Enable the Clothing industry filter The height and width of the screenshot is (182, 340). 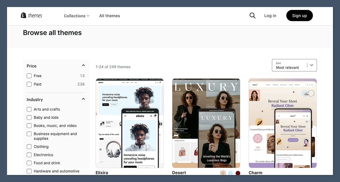tap(29, 146)
